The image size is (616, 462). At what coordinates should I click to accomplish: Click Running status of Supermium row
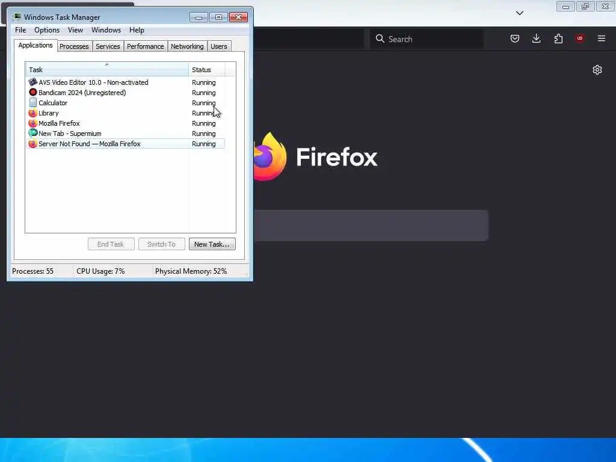point(203,133)
